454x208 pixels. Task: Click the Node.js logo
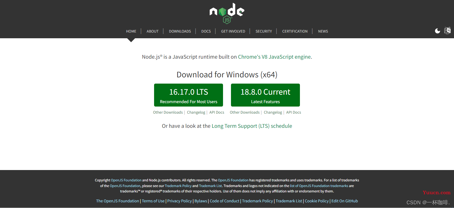coord(227,13)
